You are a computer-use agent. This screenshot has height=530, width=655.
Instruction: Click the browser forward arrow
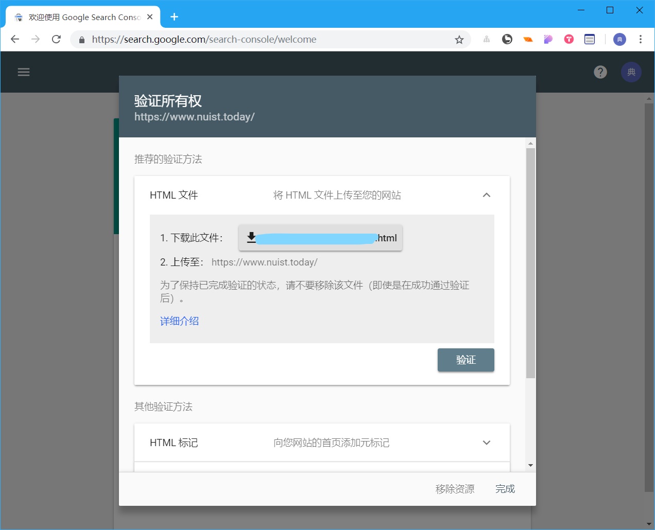[36, 39]
